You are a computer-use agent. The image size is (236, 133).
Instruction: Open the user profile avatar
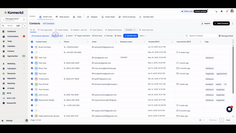pyautogui.click(x=232, y=11)
